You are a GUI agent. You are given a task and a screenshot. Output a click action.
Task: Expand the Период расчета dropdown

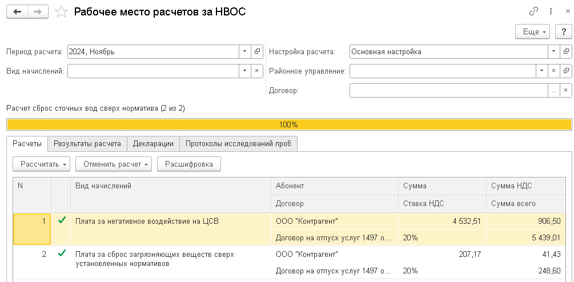pyautogui.click(x=244, y=51)
